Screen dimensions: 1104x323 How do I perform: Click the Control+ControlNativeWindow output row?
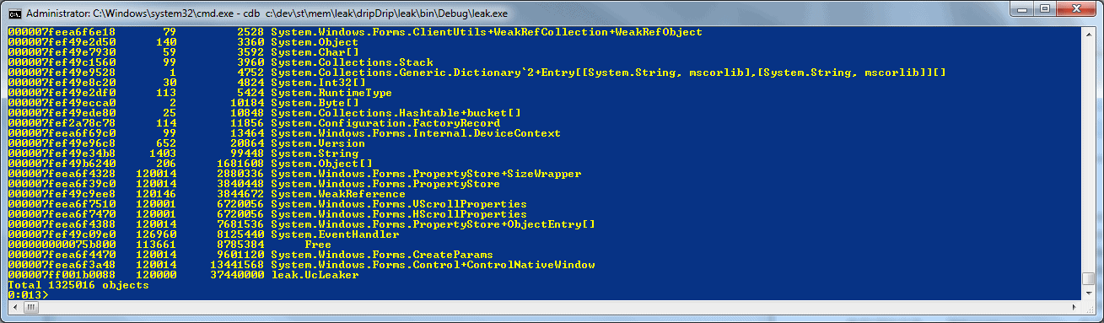tap(301, 265)
